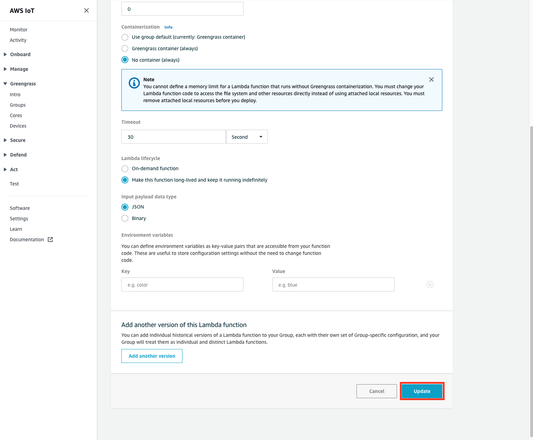Open Settings in the sidebar
The height and width of the screenshot is (440, 533).
(19, 219)
